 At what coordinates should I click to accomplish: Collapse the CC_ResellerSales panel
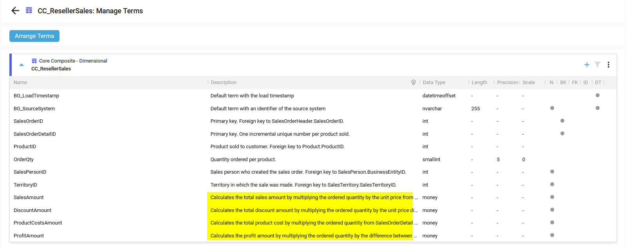tap(22, 65)
